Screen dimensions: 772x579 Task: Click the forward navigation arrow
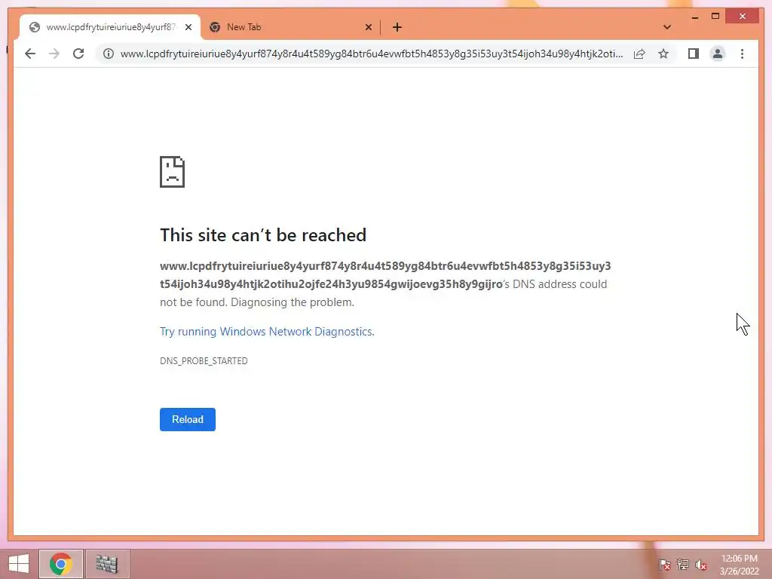point(54,54)
